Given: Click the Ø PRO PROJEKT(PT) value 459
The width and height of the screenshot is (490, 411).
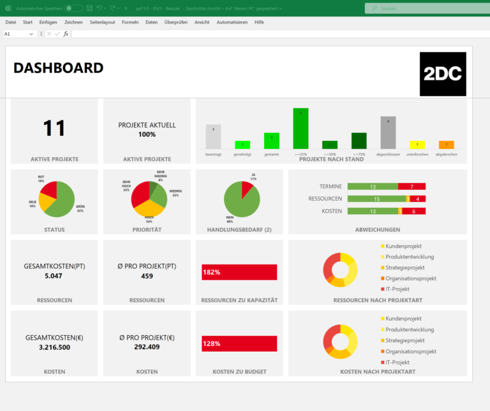Looking at the screenshot, I should coord(147,276).
